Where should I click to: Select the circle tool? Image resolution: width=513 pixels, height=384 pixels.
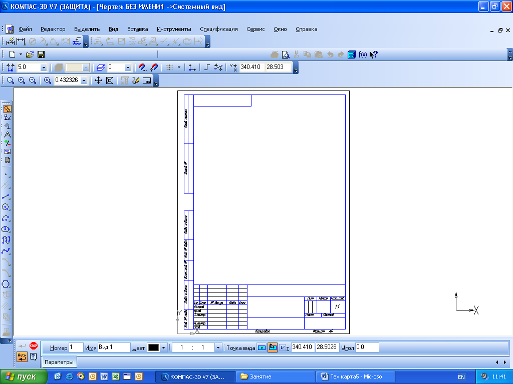(6, 207)
